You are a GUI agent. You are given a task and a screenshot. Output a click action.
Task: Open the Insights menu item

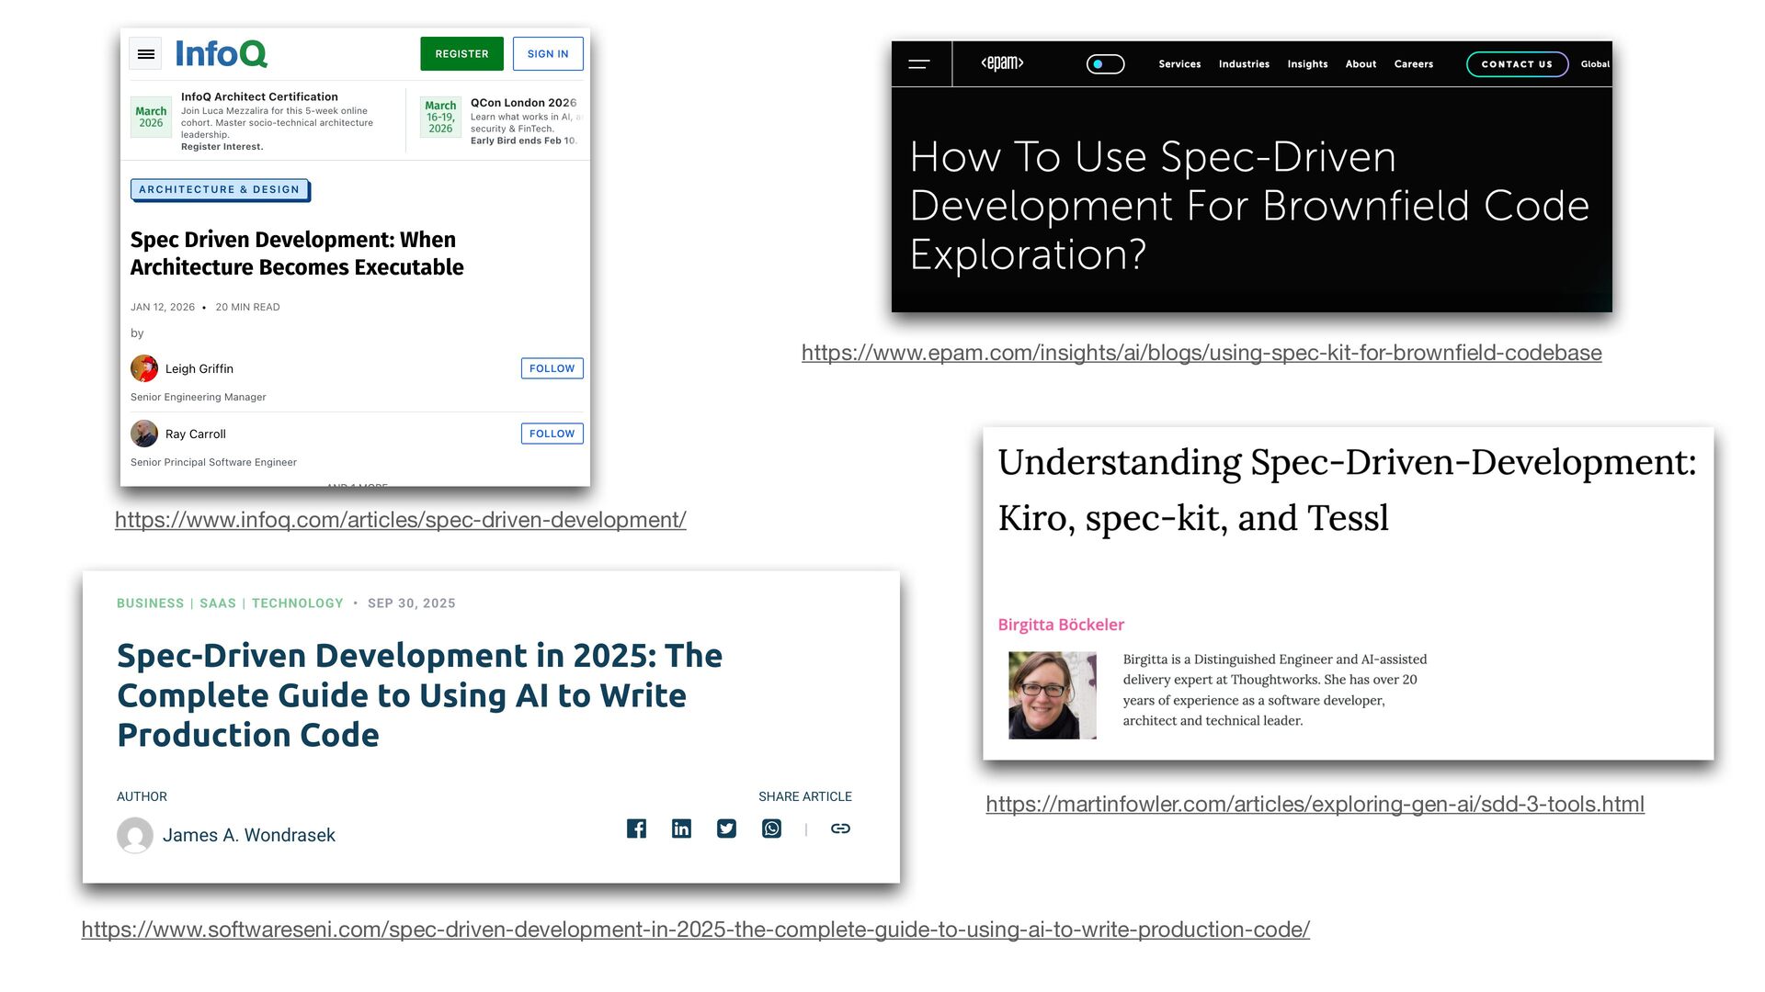click(x=1307, y=64)
